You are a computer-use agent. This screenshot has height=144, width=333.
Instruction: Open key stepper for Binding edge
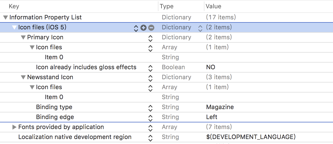point(150,117)
